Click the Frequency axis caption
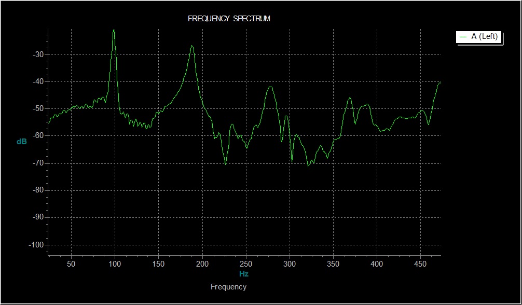 (228, 287)
